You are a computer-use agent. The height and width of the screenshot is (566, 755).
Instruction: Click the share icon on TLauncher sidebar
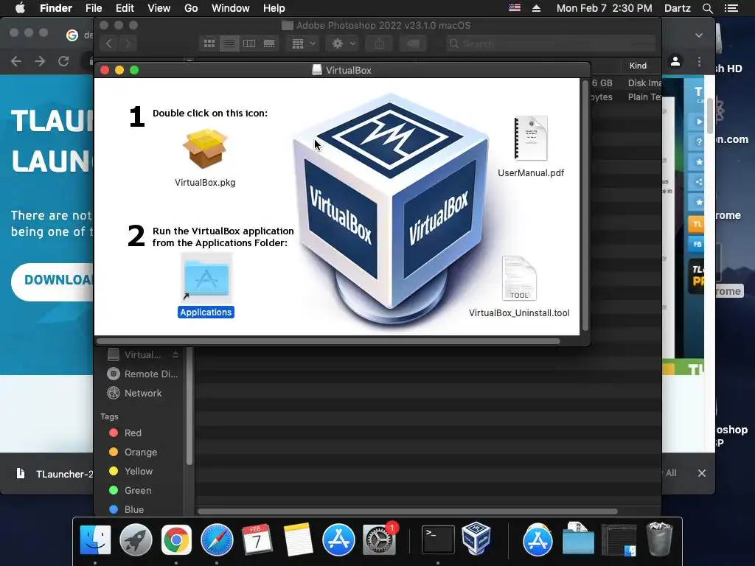[698, 181]
